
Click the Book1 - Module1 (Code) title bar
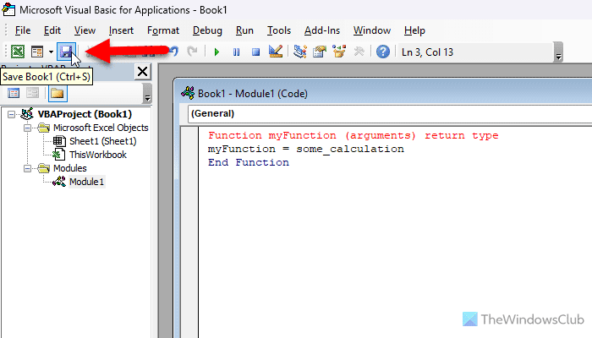pyautogui.click(x=382, y=93)
